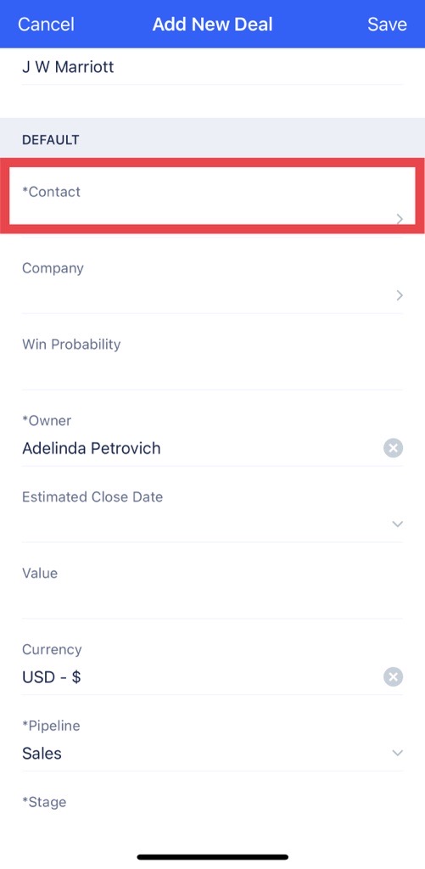Screen dimensions: 425x869
Task: Tap the Adelinda Petrovich owner name
Action: [x=92, y=448]
